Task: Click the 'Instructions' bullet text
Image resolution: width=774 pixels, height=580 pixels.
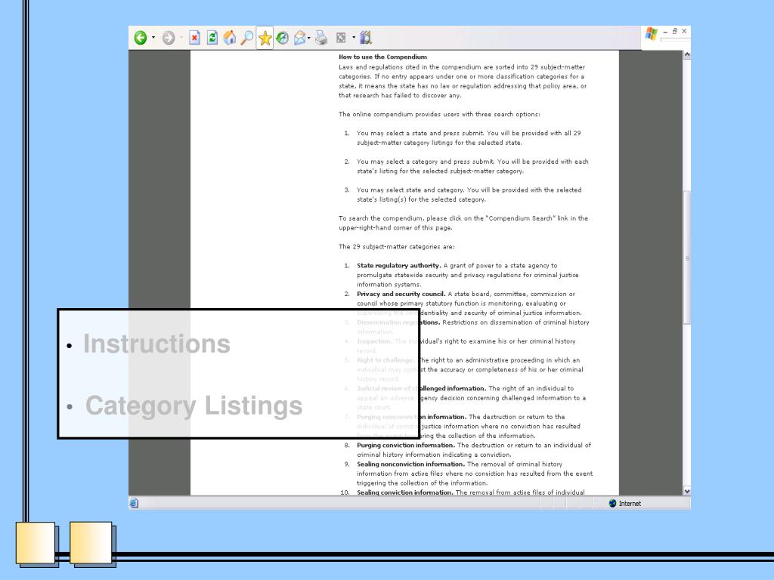Action: (157, 344)
